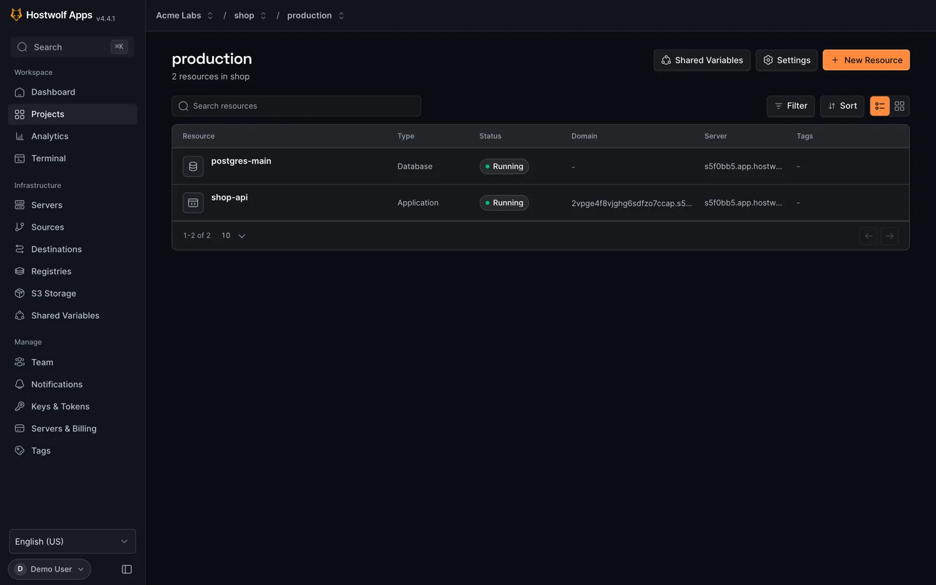The height and width of the screenshot is (585, 936).
Task: Open environment Settings button
Action: 787,60
